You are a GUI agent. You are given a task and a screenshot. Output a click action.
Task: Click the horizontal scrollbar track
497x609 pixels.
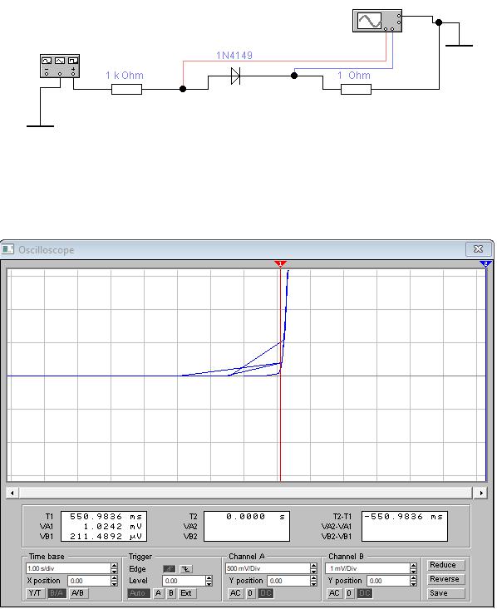245,493
